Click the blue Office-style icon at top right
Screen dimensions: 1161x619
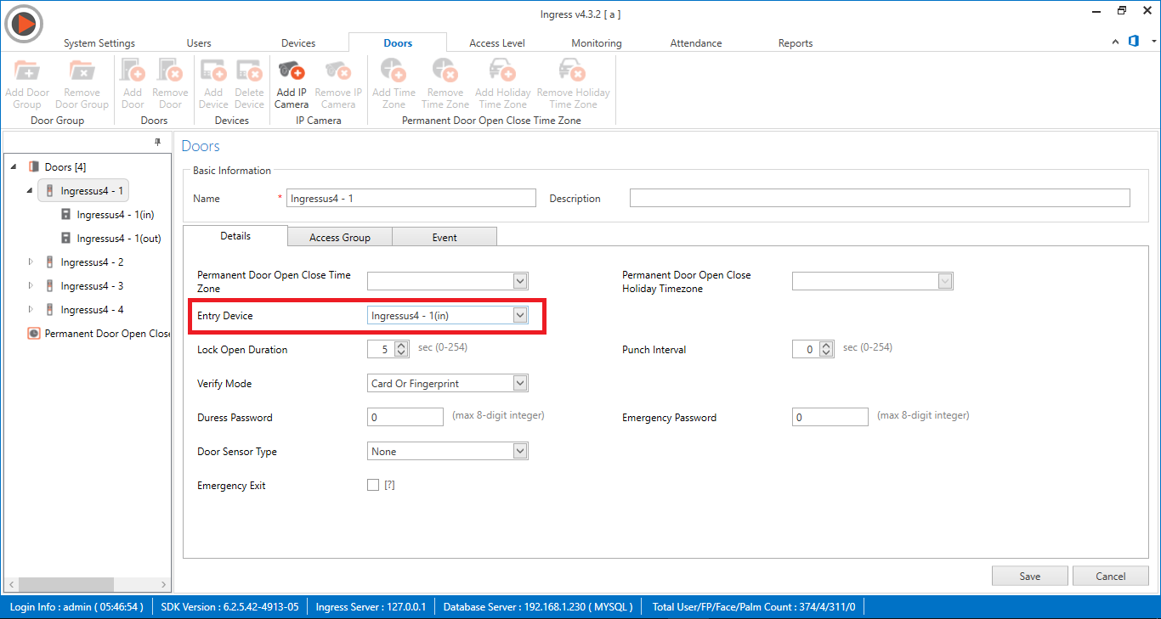1134,41
